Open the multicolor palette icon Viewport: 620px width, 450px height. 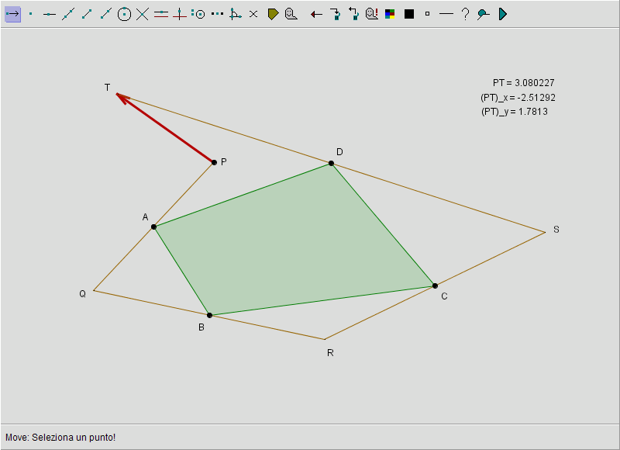[x=390, y=14]
